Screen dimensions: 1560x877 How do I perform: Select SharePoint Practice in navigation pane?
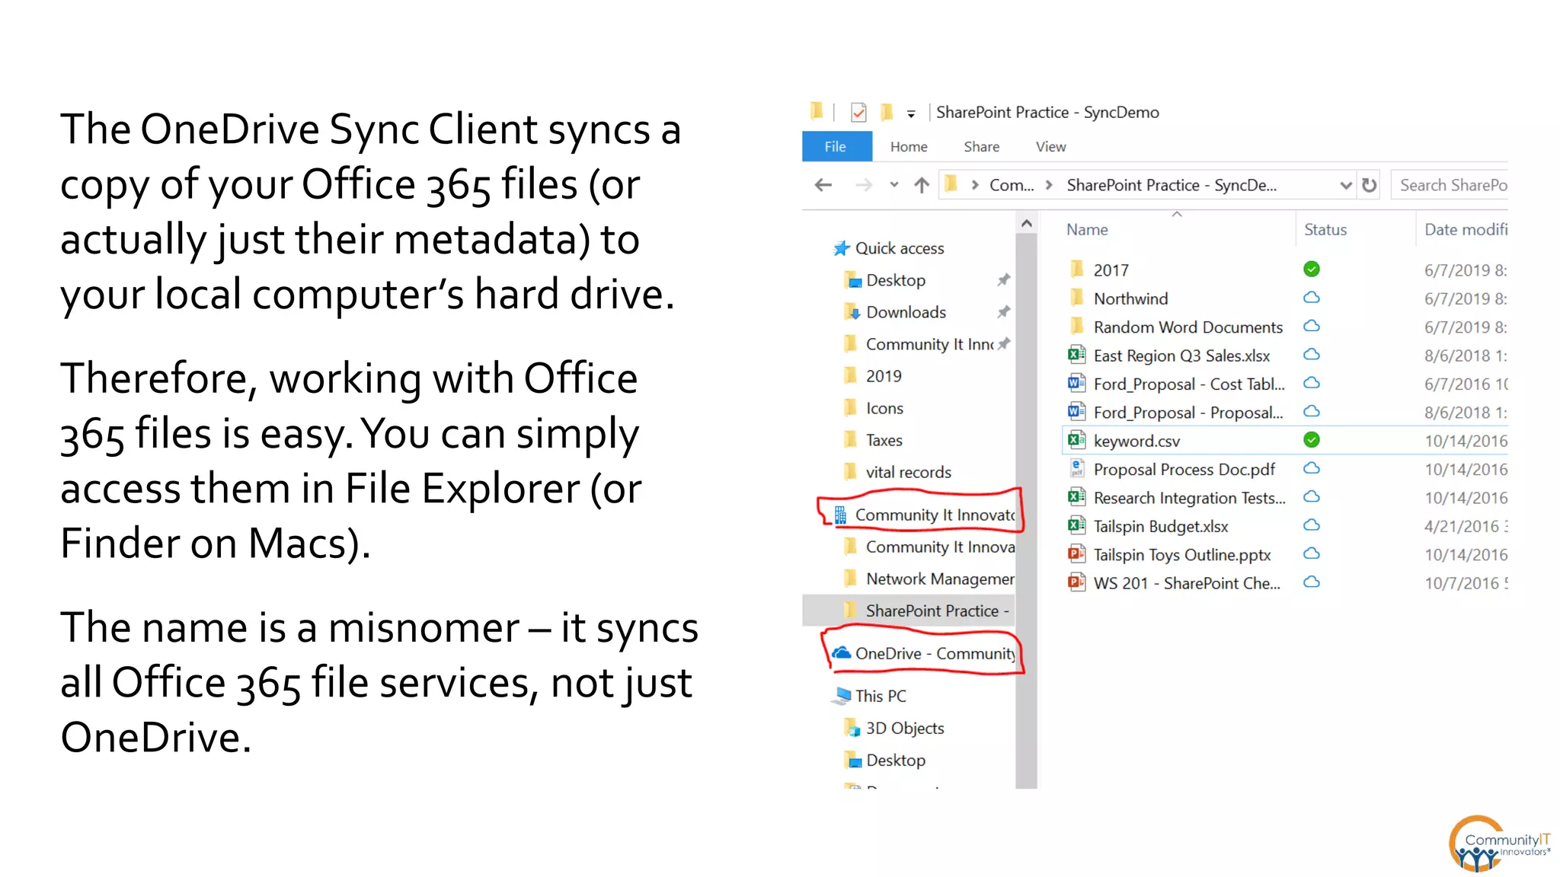point(909,611)
